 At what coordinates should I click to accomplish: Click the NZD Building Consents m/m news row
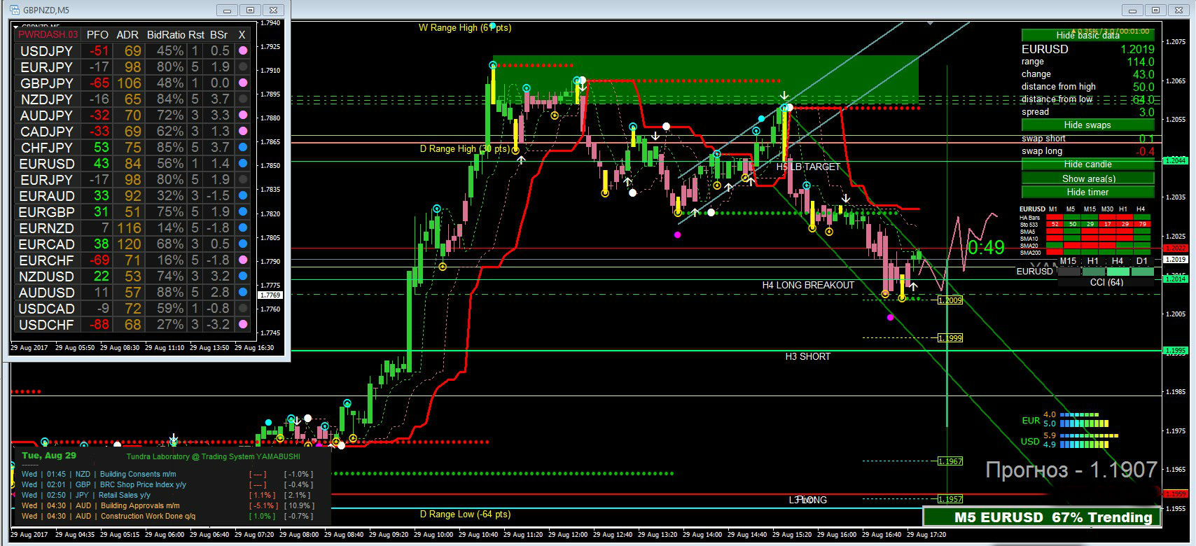point(167,474)
